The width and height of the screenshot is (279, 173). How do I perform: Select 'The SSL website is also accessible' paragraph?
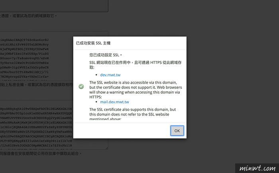(x=136, y=90)
